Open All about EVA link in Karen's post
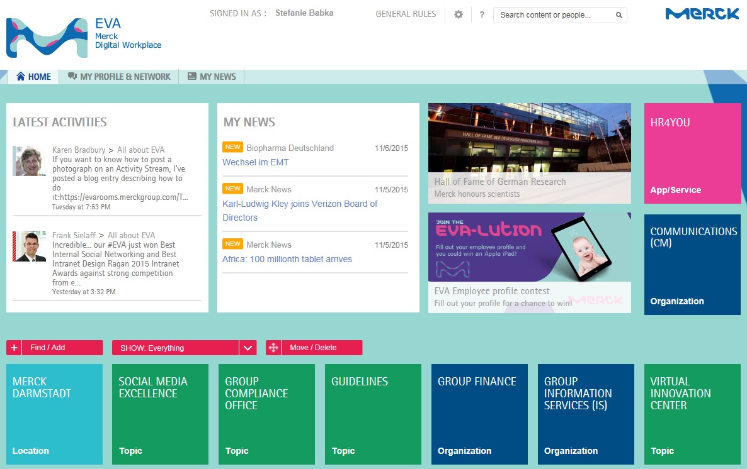This screenshot has width=747, height=469. [140, 150]
